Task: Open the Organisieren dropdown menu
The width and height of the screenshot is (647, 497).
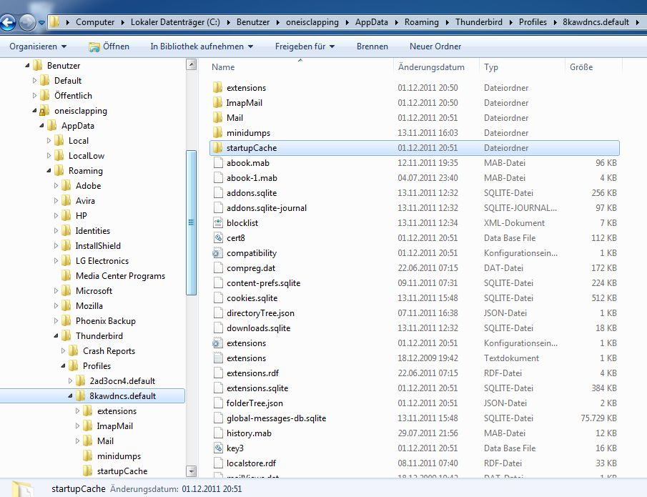Action: (38, 46)
